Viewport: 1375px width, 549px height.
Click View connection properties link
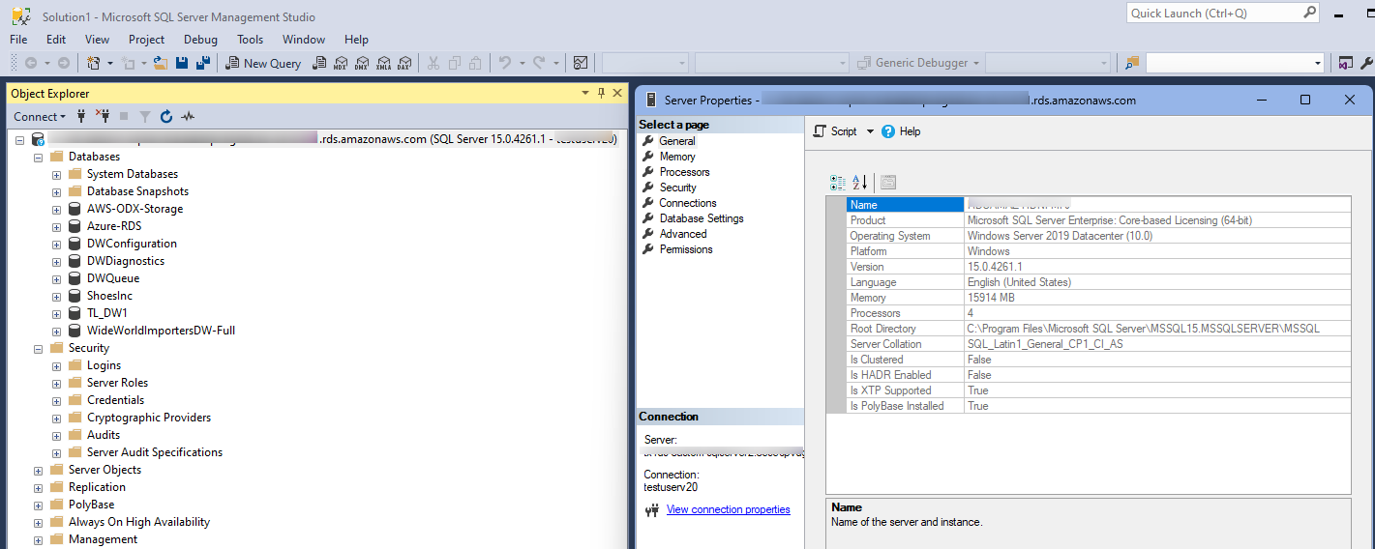(x=728, y=509)
